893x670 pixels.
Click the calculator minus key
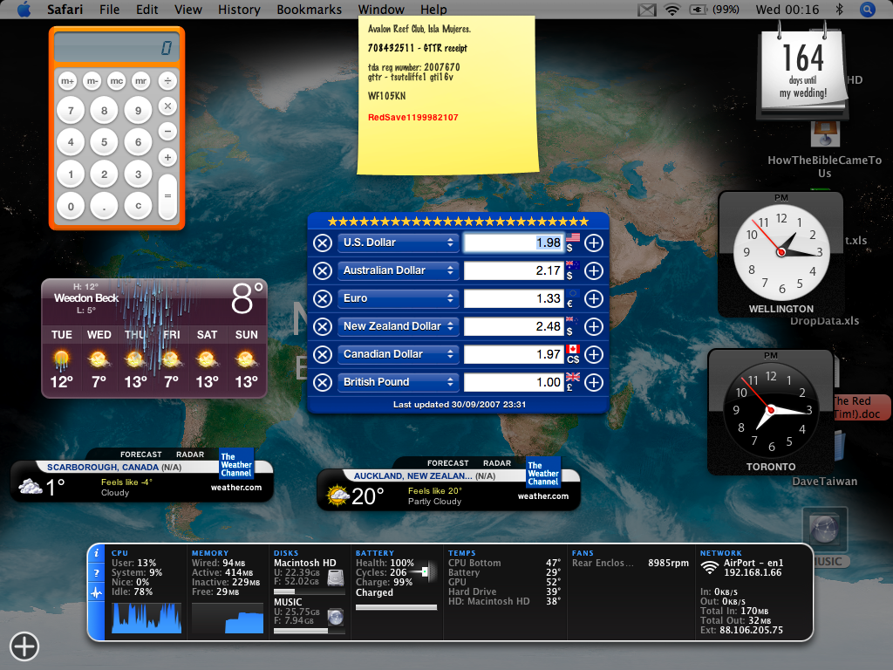(167, 132)
